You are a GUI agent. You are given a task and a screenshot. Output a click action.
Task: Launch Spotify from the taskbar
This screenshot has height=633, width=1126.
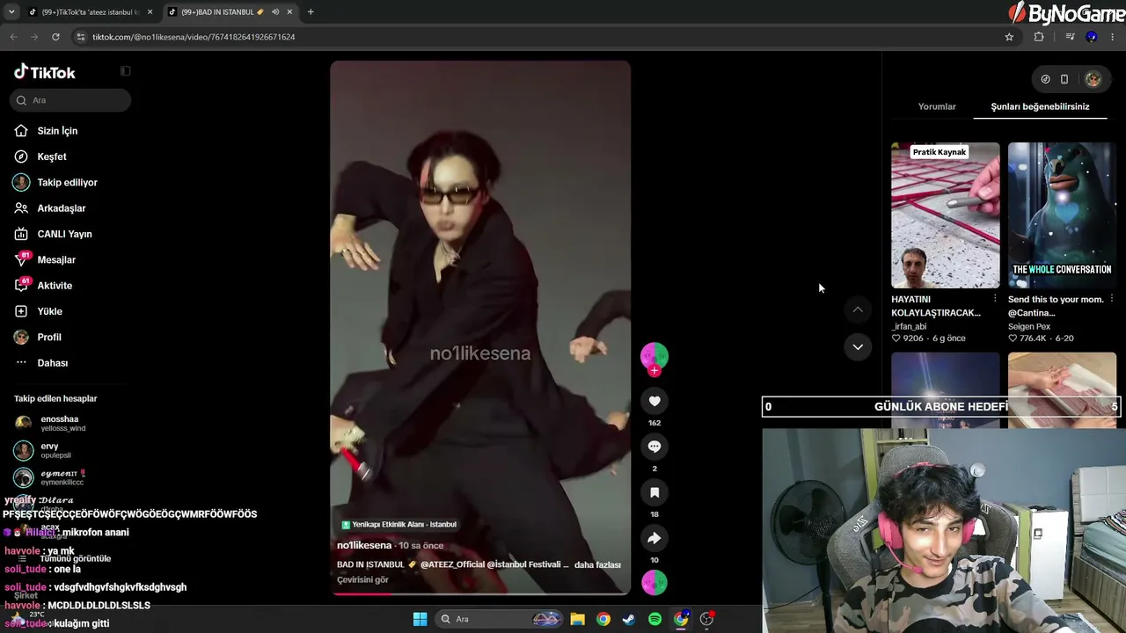[x=654, y=619]
